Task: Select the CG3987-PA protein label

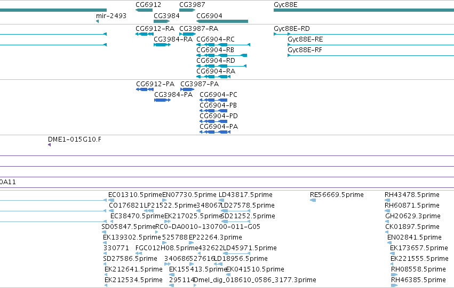Action: pyautogui.click(x=200, y=84)
